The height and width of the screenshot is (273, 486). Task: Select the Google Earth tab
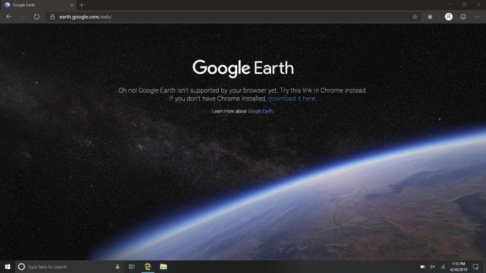click(x=39, y=5)
